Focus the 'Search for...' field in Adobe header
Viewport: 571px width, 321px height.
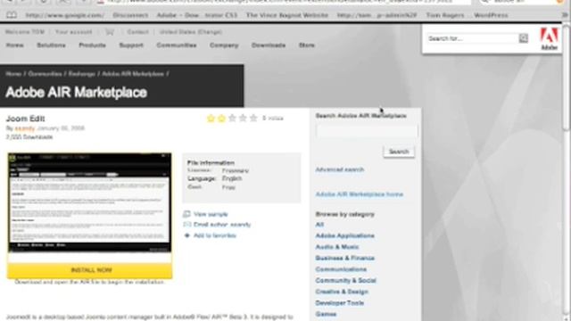pos(472,38)
